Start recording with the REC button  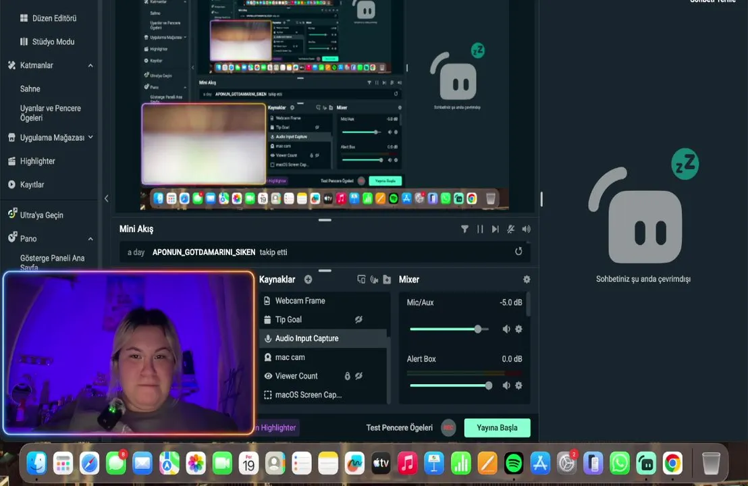coord(448,427)
